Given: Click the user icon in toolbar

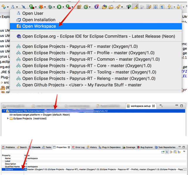Looking at the screenshot, I should [13, 7].
